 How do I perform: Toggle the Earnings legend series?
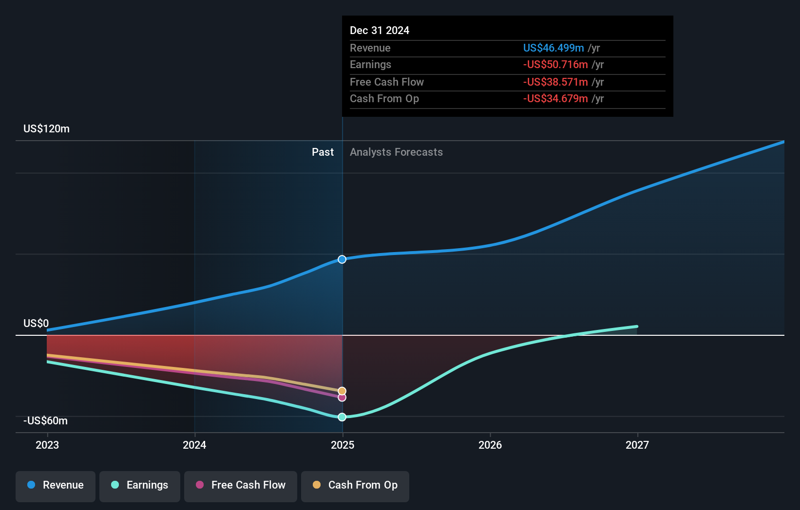tap(140, 486)
